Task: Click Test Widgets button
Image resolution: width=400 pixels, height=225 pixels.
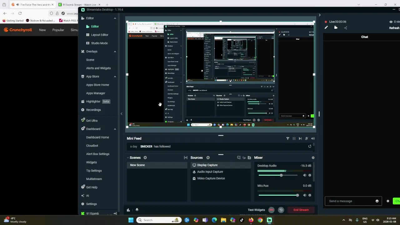Action: (256, 210)
